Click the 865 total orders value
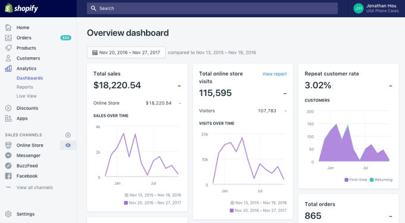This screenshot has width=405, height=223. (313, 216)
